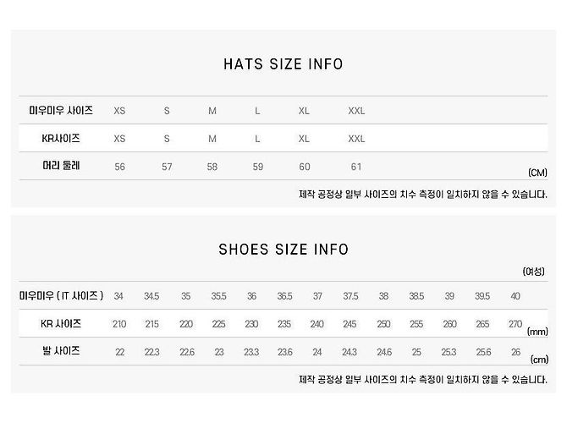Image resolution: width=567 pixels, height=423 pixels.
Task: Click the (mm) unit label
Action: [x=537, y=332]
